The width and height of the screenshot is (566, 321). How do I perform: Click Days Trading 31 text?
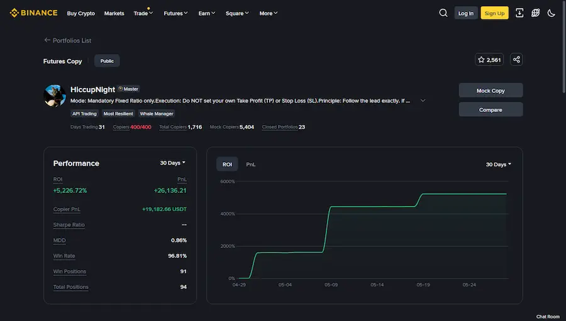click(x=87, y=127)
